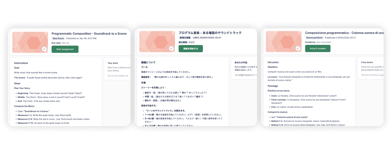Click the Measures 1-4 bullet
The image size is (392, 157).
tap(45, 115)
